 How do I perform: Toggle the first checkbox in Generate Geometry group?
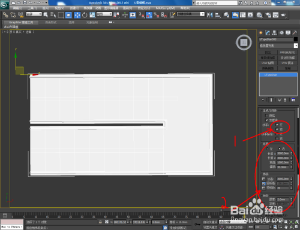[x=266, y=116]
